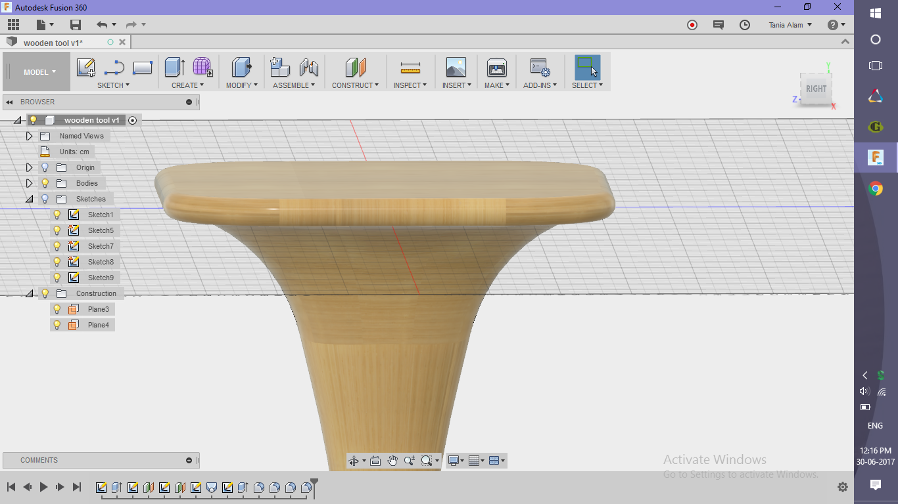Viewport: 898px width, 504px height.
Task: Collapse the Sketches folder
Action: [x=29, y=199]
